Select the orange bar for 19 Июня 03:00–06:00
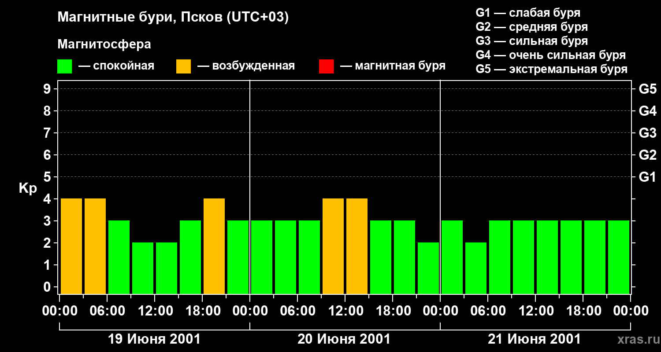This screenshot has height=352, width=661. coord(95,246)
